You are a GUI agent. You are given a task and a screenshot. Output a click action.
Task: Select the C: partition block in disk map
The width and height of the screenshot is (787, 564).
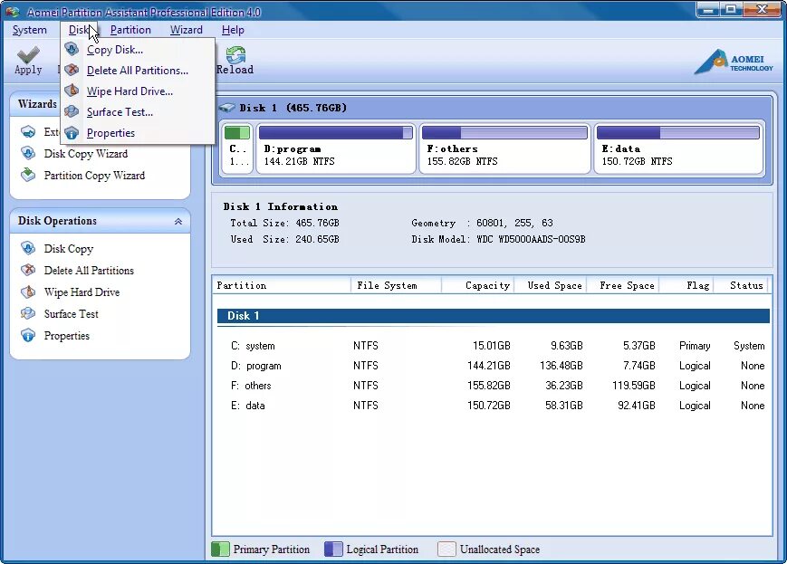coord(237,148)
